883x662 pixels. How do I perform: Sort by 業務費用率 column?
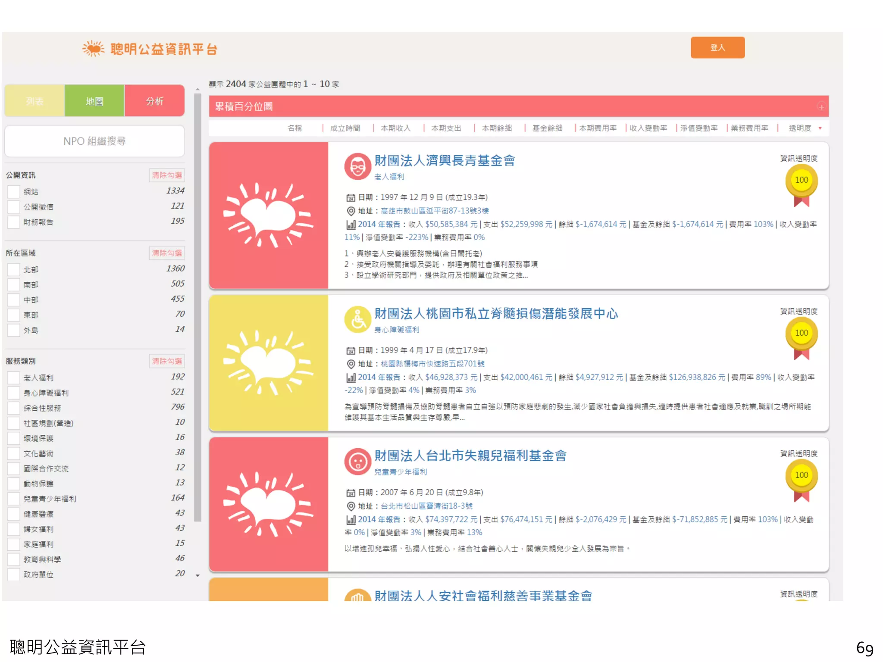[749, 128]
